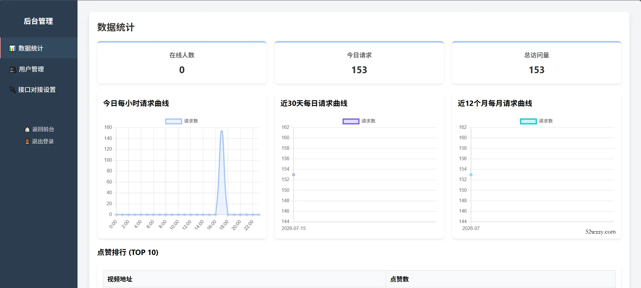Click the users icon beside 用户管理
Image resolution: width=641 pixels, height=288 pixels.
[13, 70]
